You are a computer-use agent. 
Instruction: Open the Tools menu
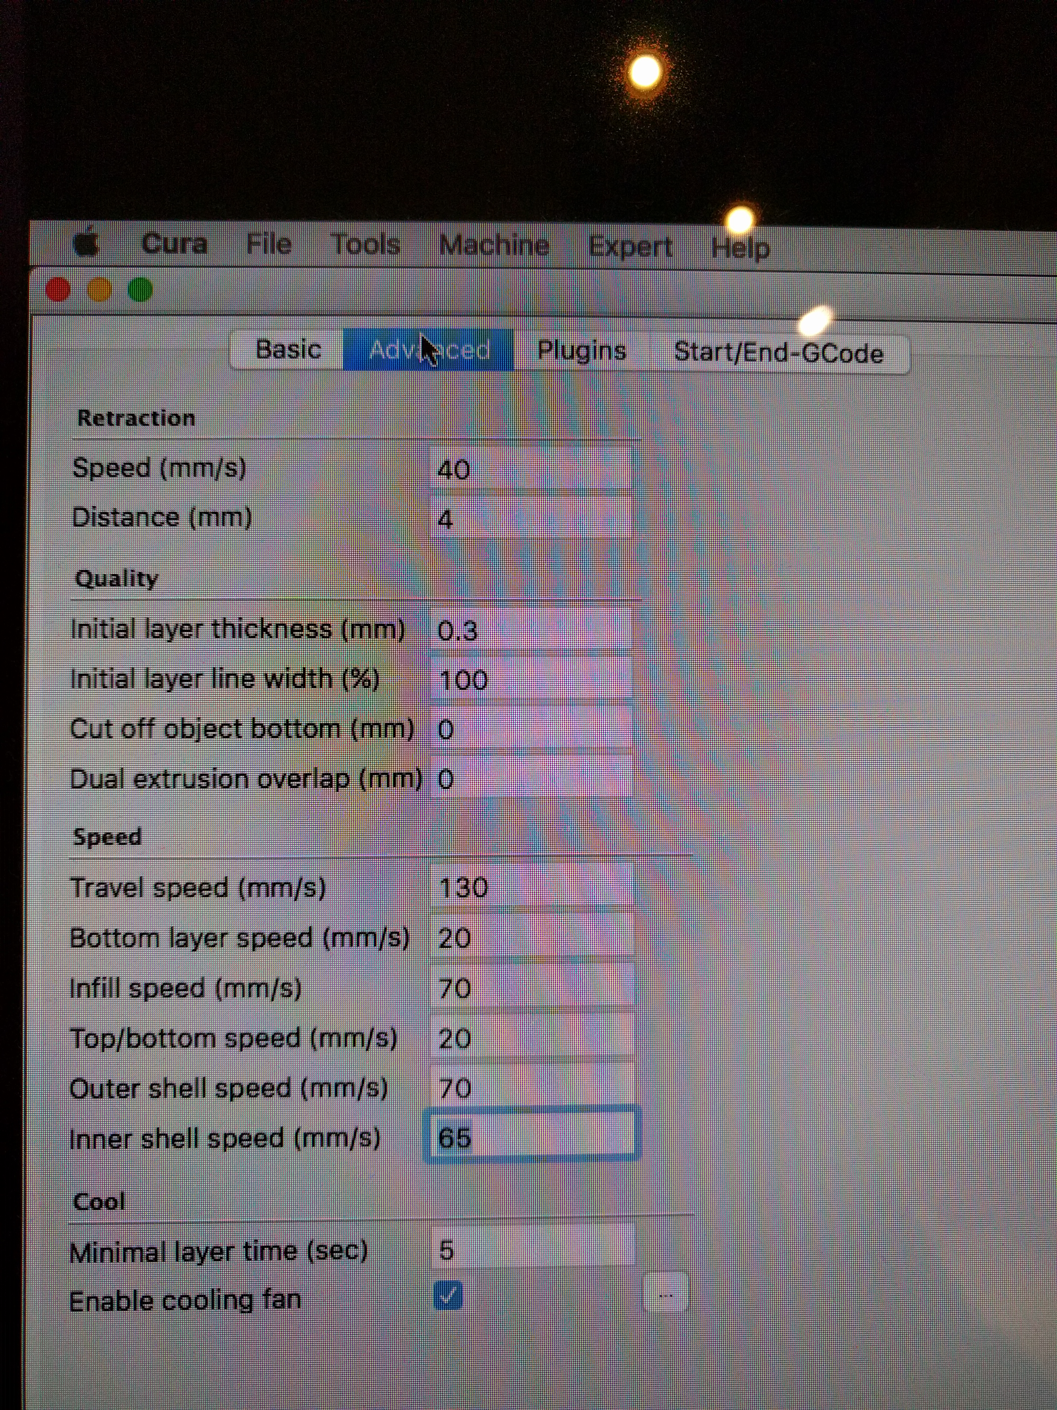pos(366,245)
